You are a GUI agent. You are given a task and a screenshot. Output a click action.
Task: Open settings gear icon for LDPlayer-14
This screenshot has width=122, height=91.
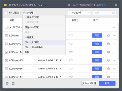[x=108, y=52]
